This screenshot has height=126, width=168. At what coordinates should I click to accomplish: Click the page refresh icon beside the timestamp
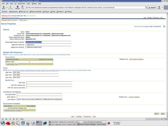164,27
